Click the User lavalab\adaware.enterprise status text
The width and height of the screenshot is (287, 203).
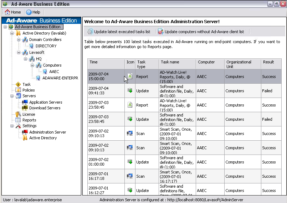tap(32, 200)
